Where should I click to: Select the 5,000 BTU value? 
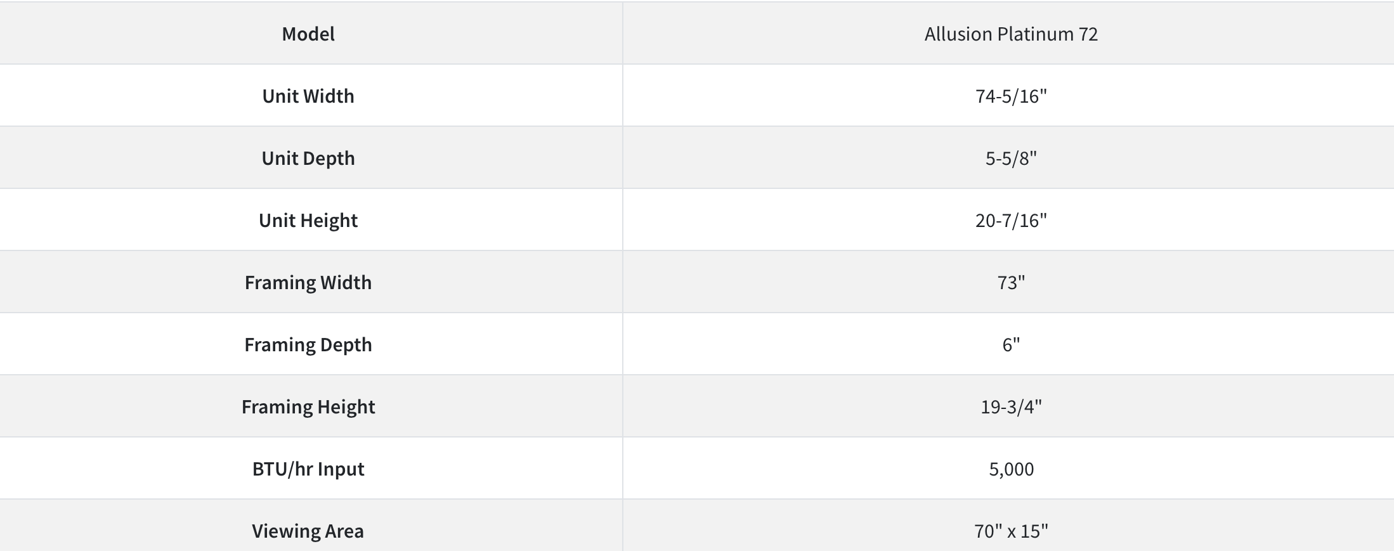pos(1011,469)
